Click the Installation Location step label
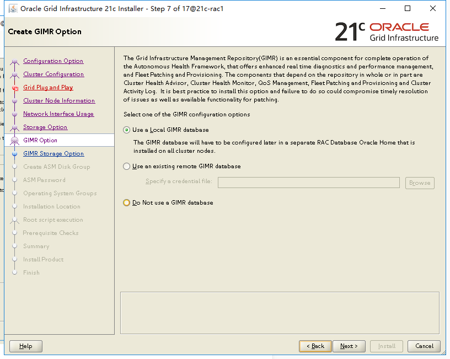Image resolution: width=450 pixels, height=359 pixels. (52, 206)
